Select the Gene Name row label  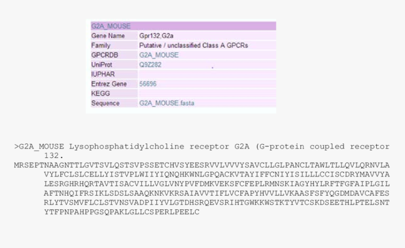[x=108, y=36]
